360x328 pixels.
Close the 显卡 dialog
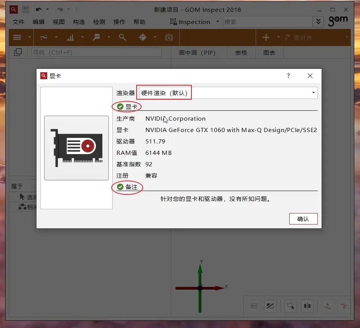coord(310,76)
